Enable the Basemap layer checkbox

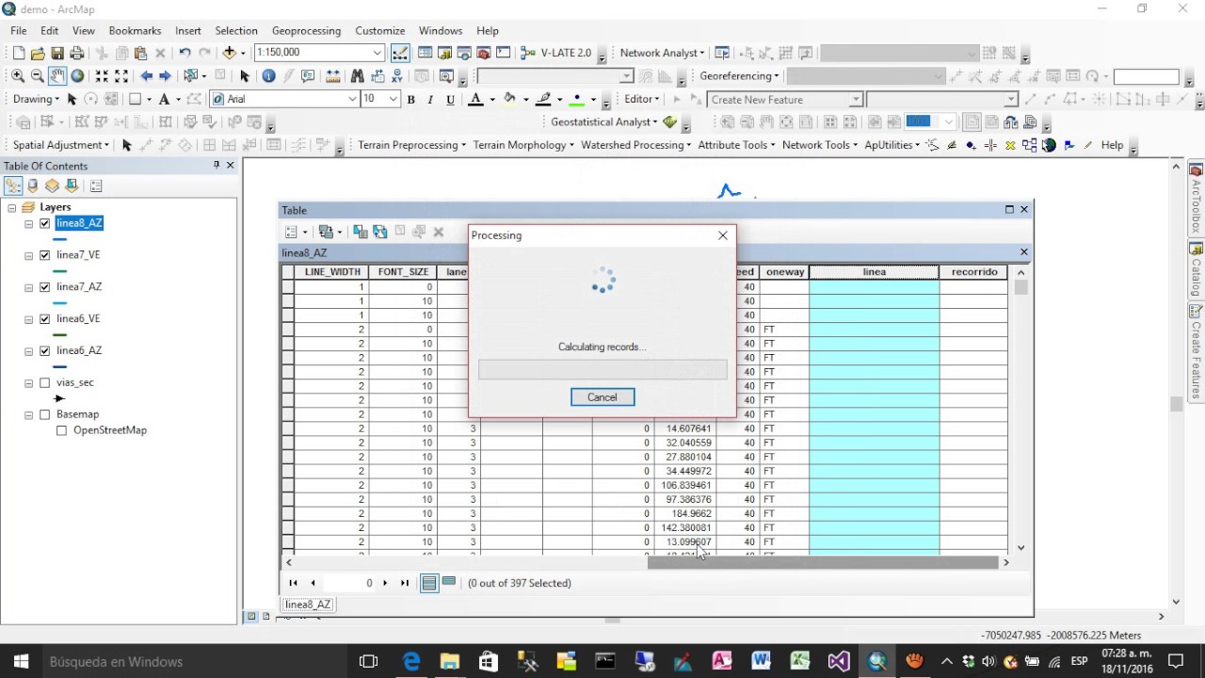(x=44, y=415)
